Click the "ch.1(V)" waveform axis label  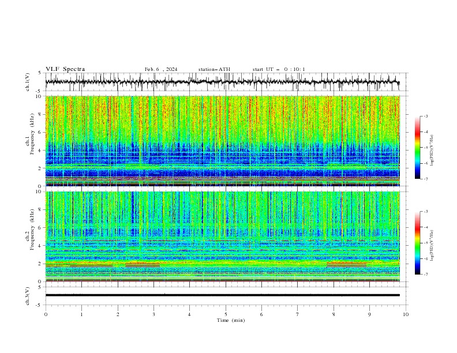click(x=28, y=82)
